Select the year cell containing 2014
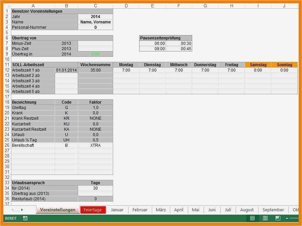 coord(95,17)
